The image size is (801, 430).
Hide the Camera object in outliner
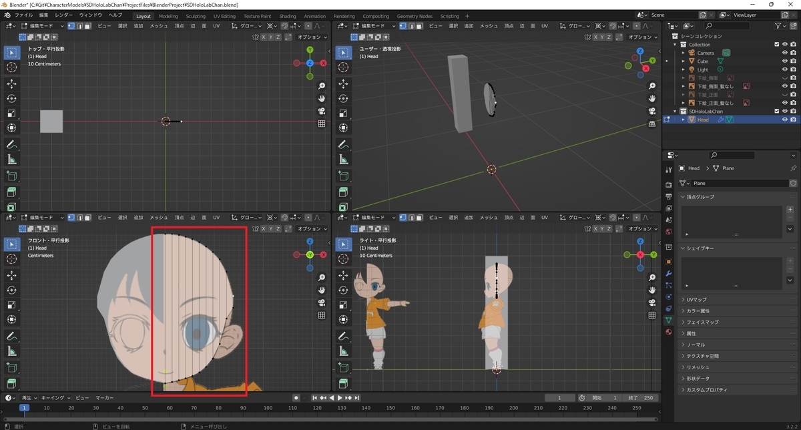pyautogui.click(x=785, y=53)
